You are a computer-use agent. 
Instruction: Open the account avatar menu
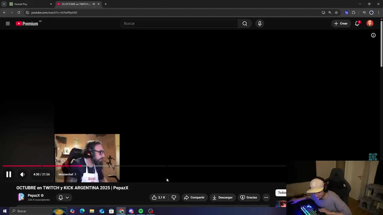coord(370,24)
